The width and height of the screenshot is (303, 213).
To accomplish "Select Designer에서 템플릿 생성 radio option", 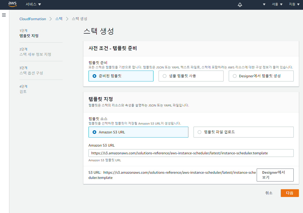I will click(261, 76).
